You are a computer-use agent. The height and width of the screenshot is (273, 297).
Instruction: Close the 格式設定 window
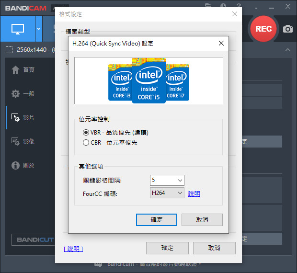pyautogui.click(x=235, y=14)
